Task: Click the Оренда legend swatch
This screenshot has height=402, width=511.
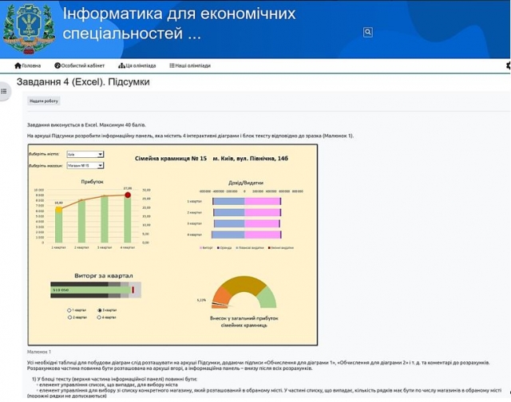Action: click(x=218, y=248)
